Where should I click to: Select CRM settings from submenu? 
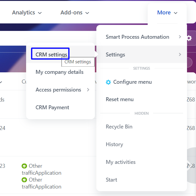pos(51,55)
